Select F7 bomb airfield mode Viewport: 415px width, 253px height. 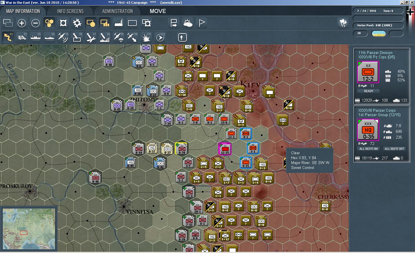[x=91, y=37]
